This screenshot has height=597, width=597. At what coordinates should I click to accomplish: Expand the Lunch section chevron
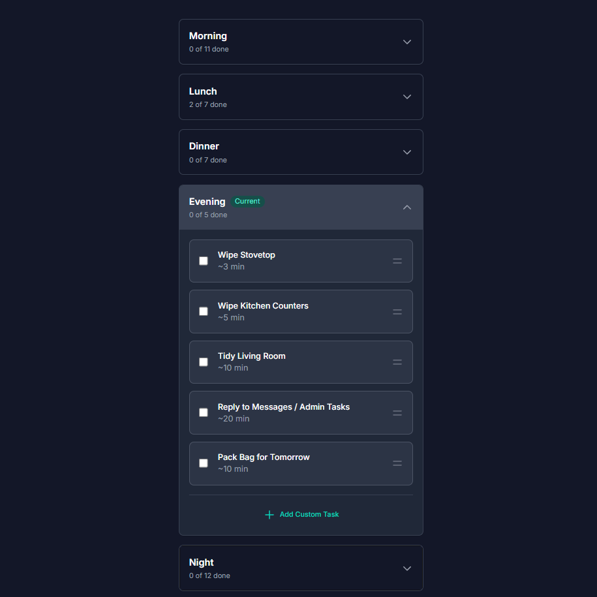(406, 97)
